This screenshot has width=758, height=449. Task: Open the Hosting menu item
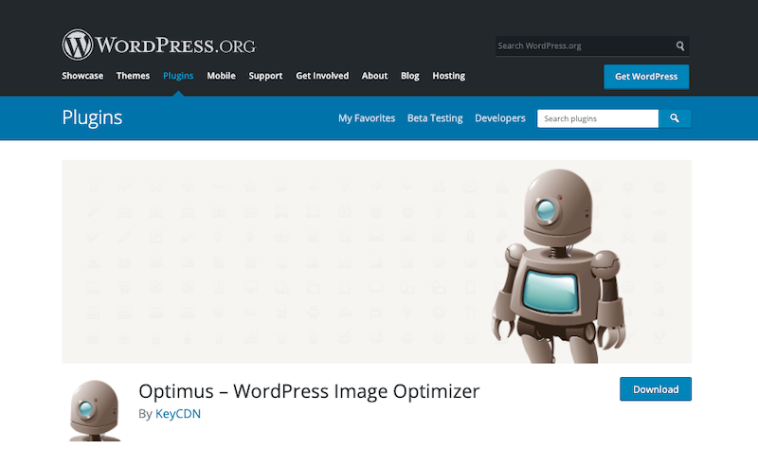pyautogui.click(x=448, y=76)
